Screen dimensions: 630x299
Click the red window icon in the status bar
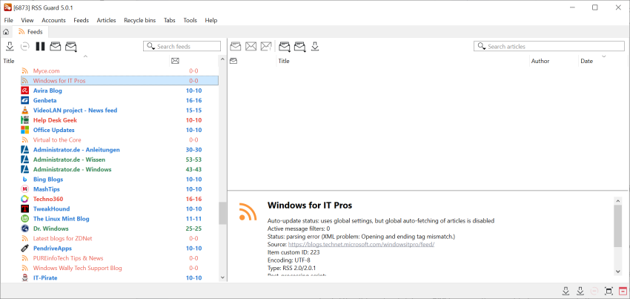coord(623,291)
